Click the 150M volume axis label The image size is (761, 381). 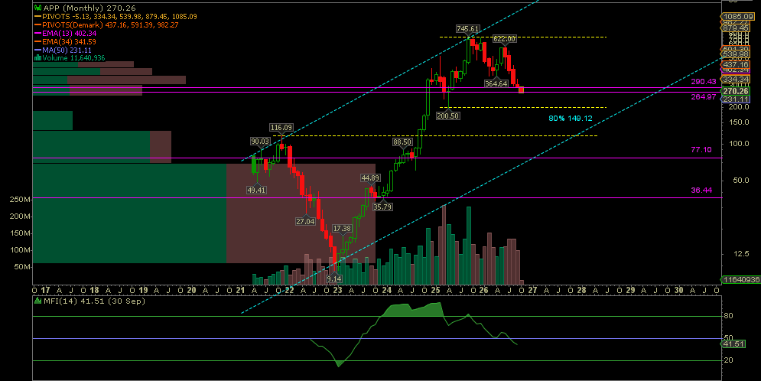(x=21, y=233)
